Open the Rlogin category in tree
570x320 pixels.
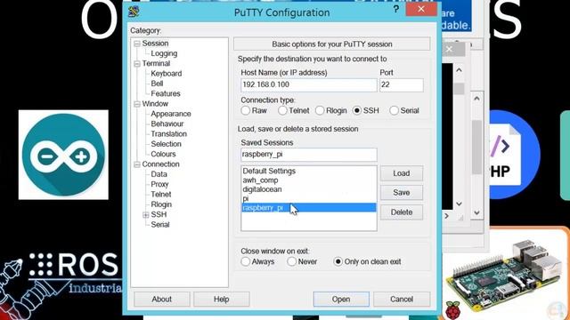point(161,204)
